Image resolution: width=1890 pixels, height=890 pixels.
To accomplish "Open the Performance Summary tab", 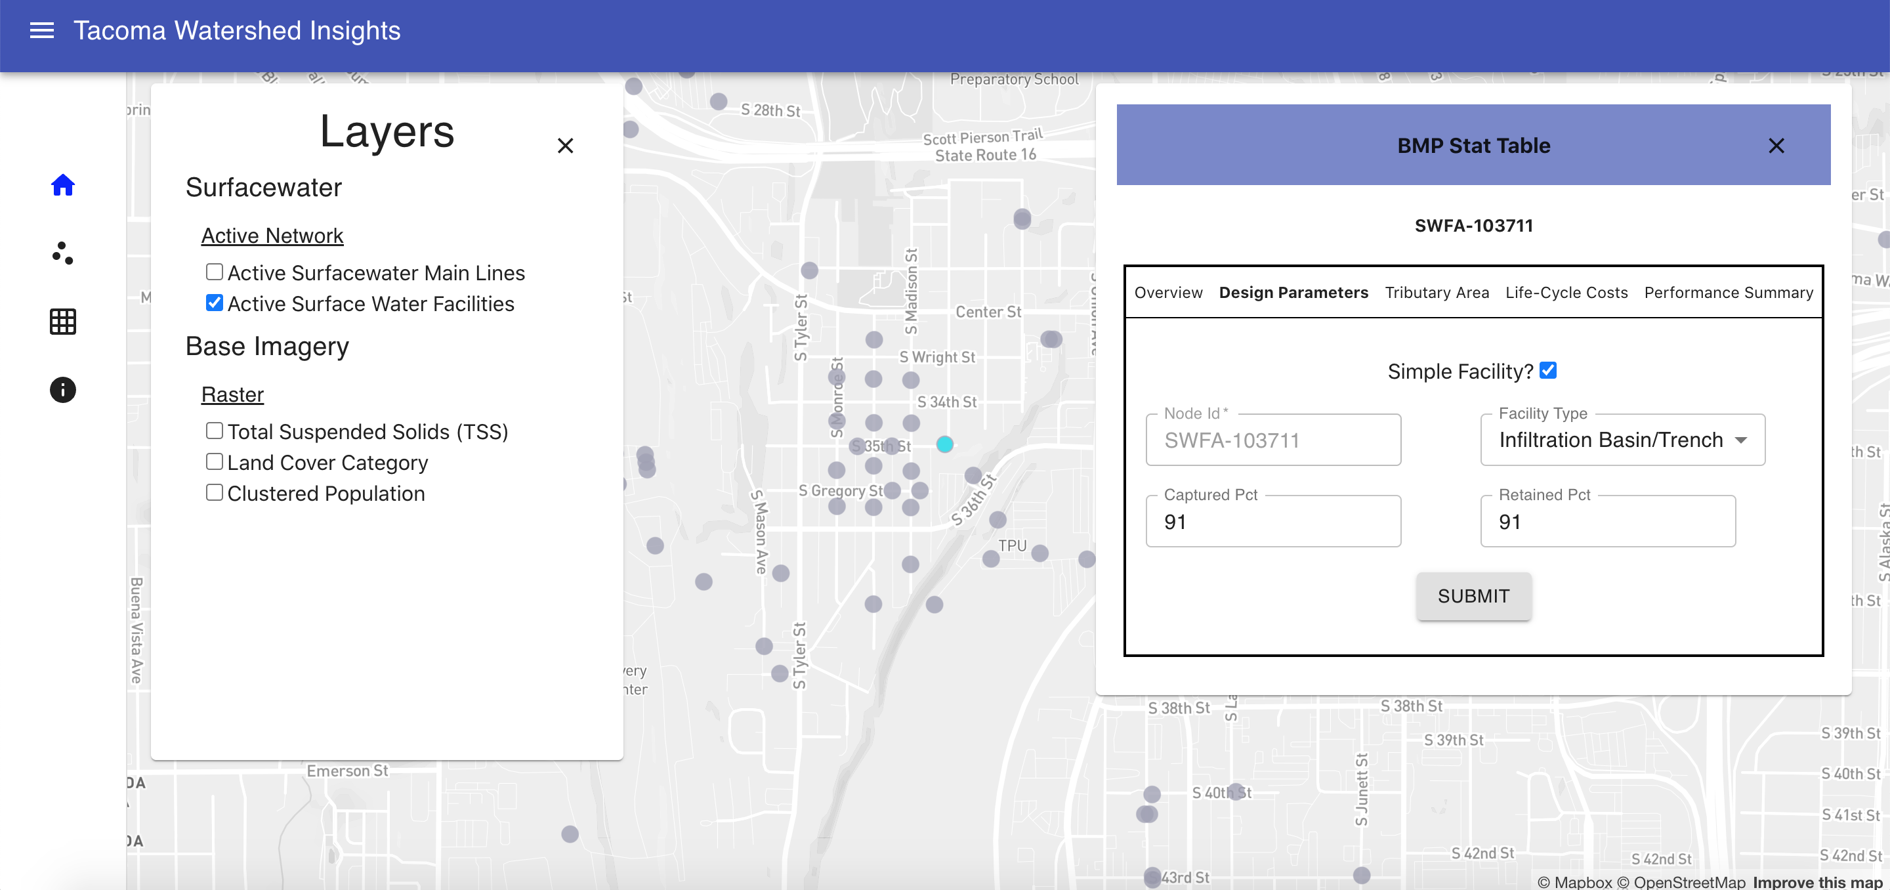I will (1728, 293).
